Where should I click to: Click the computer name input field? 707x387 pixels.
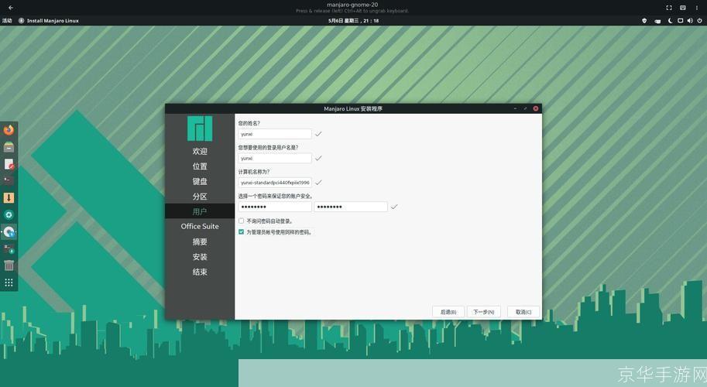(x=275, y=183)
